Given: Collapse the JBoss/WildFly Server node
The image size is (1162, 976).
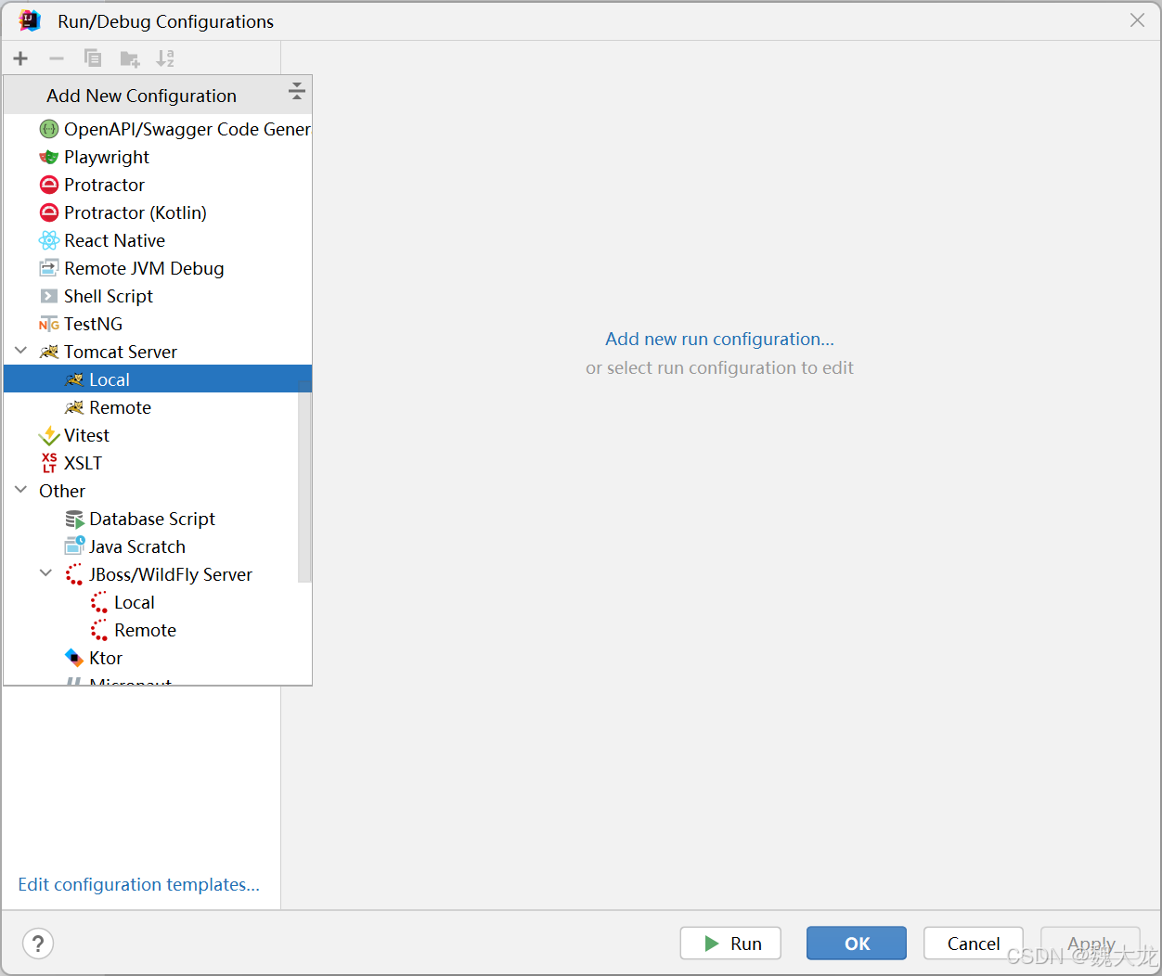Looking at the screenshot, I should (45, 573).
